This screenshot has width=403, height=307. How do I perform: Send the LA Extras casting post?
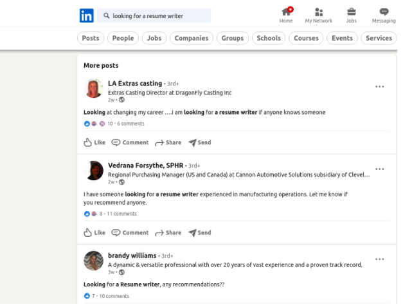click(x=200, y=142)
